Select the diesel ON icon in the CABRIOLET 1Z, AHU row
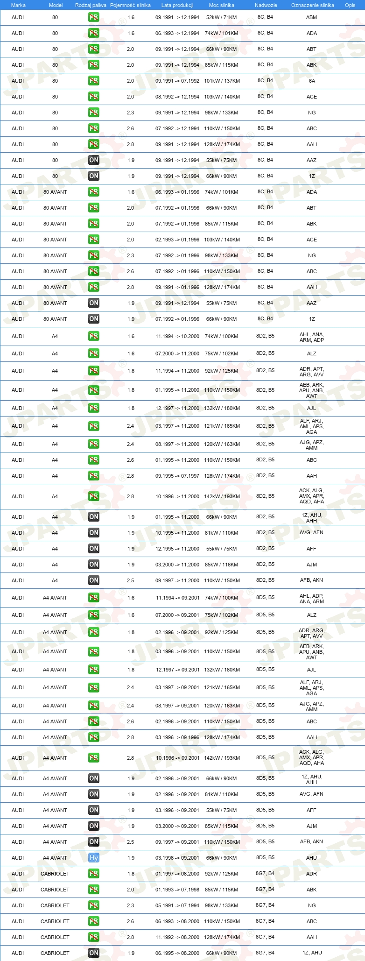 click(x=93, y=953)
